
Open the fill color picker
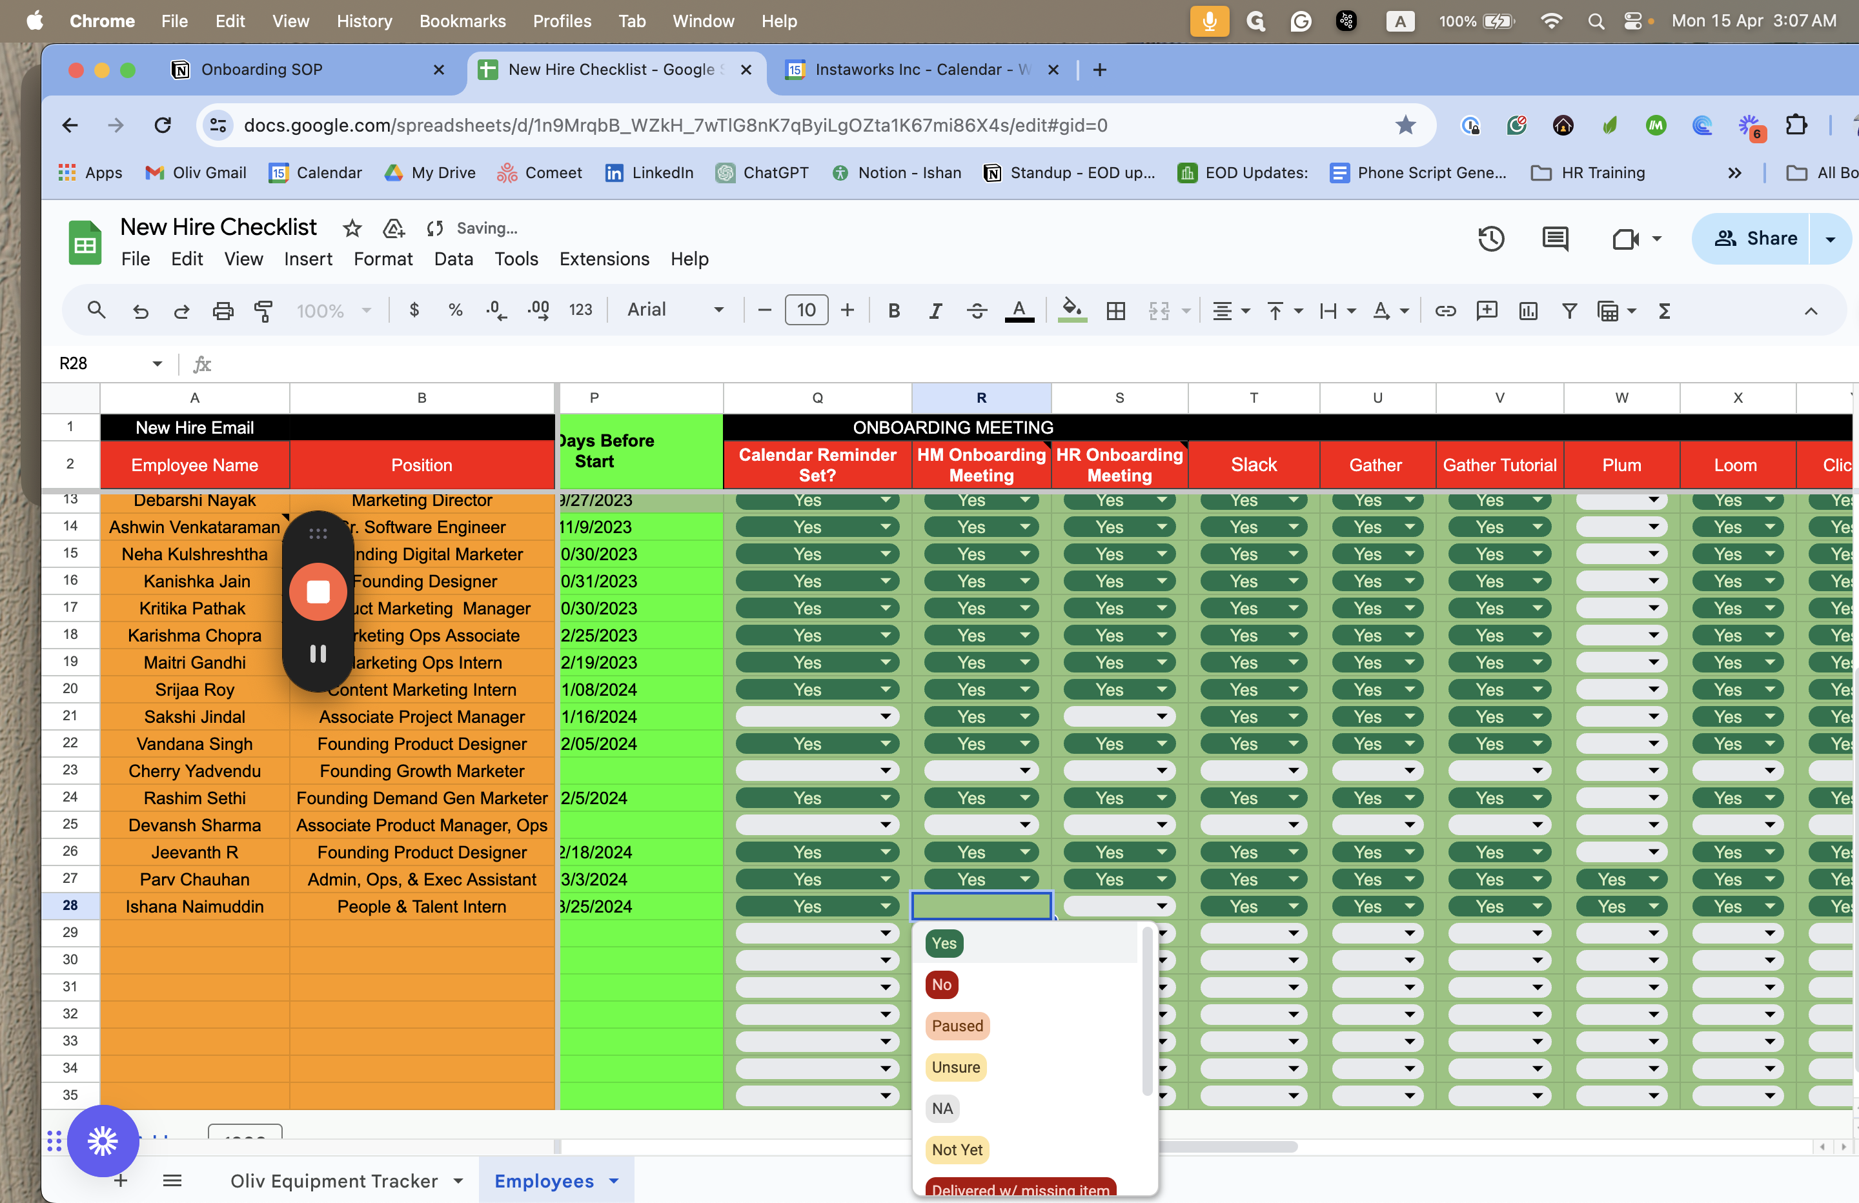click(x=1072, y=311)
